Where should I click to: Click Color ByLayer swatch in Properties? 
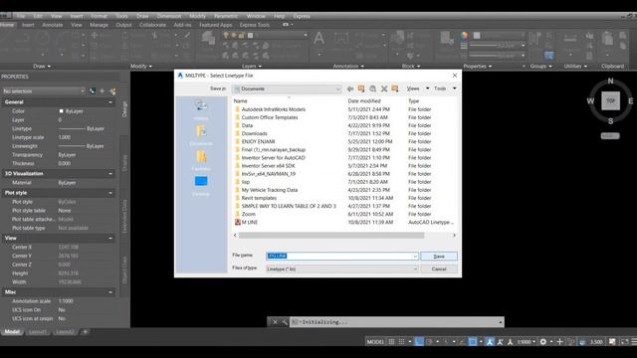62,110
